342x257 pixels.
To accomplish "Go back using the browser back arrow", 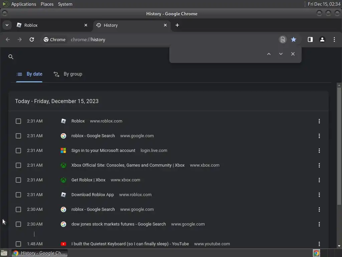I will pos(8,39).
